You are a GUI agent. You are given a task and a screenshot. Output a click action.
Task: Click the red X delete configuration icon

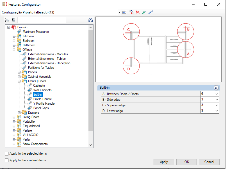(x=138, y=12)
